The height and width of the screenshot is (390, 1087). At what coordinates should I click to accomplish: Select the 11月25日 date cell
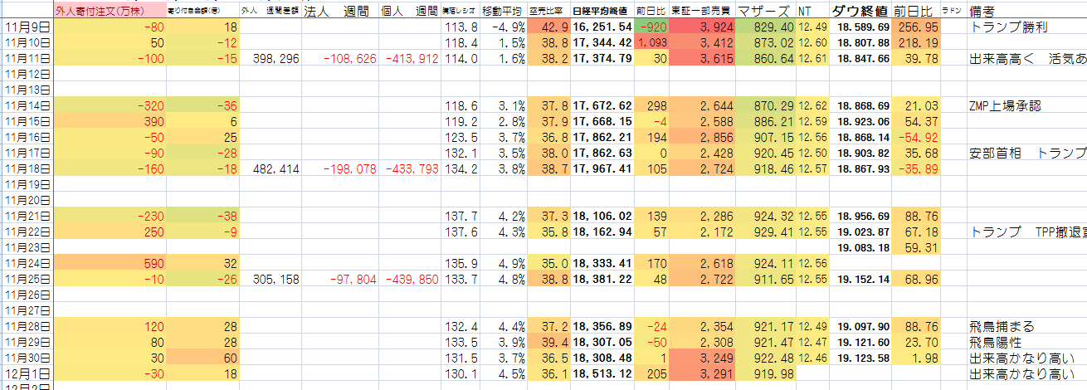coord(26,280)
